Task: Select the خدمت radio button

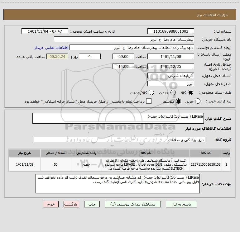Action: pyautogui.click(x=173, y=92)
